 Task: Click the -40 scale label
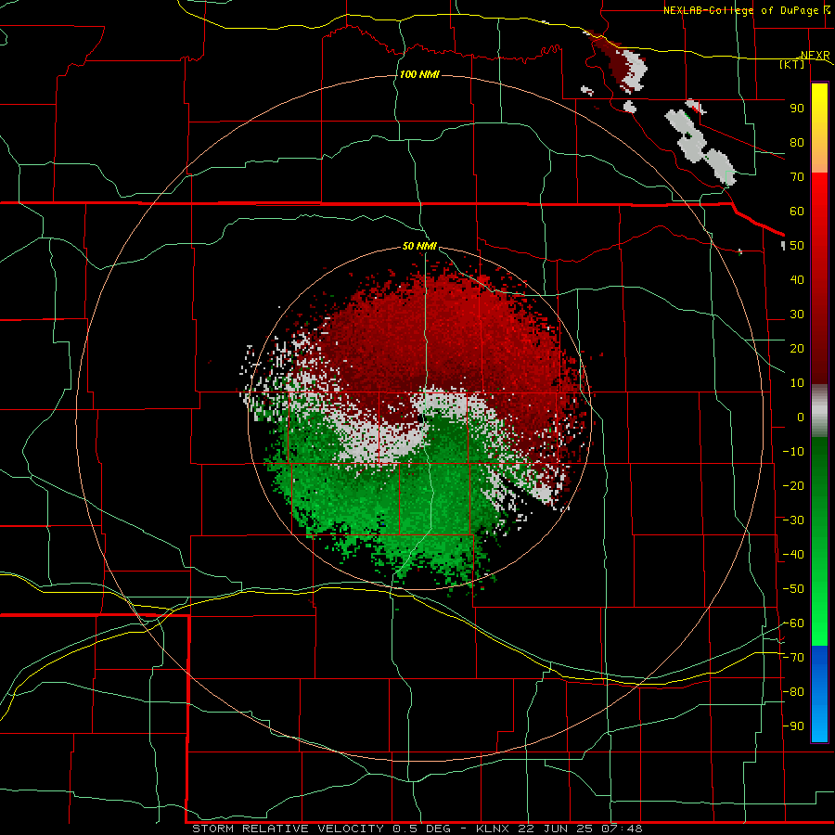click(x=793, y=555)
